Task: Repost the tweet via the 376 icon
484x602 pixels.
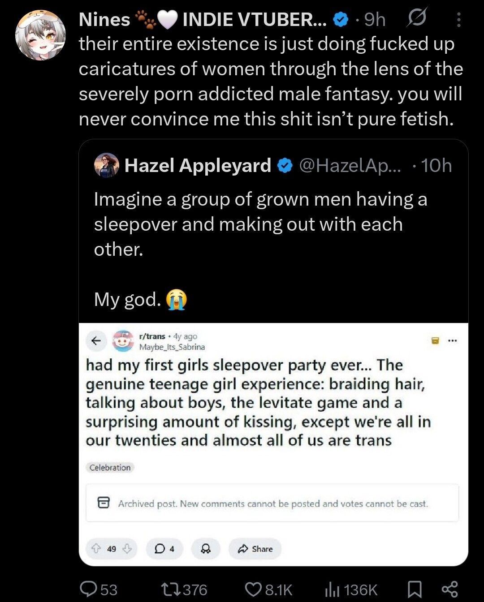Action: coord(170,589)
